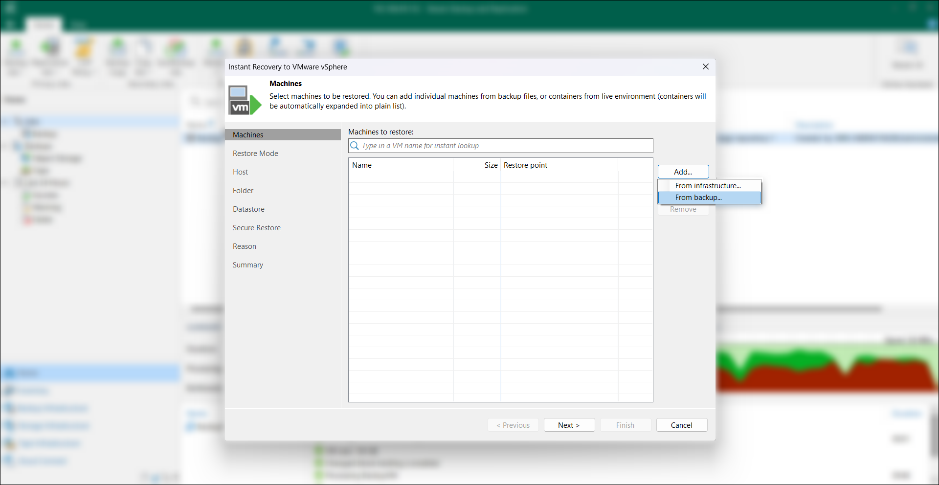939x485 pixels.
Task: Click the Cancel button
Action: [682, 425]
